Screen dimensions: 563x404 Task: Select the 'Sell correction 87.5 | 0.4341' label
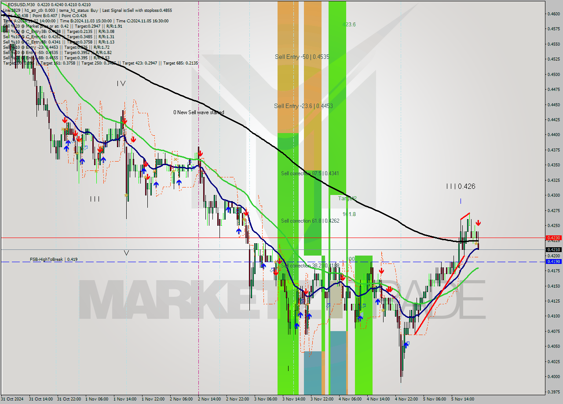[x=310, y=173]
